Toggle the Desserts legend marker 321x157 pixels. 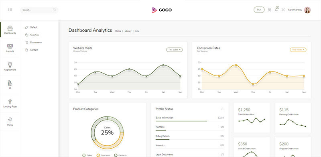pos(116,155)
